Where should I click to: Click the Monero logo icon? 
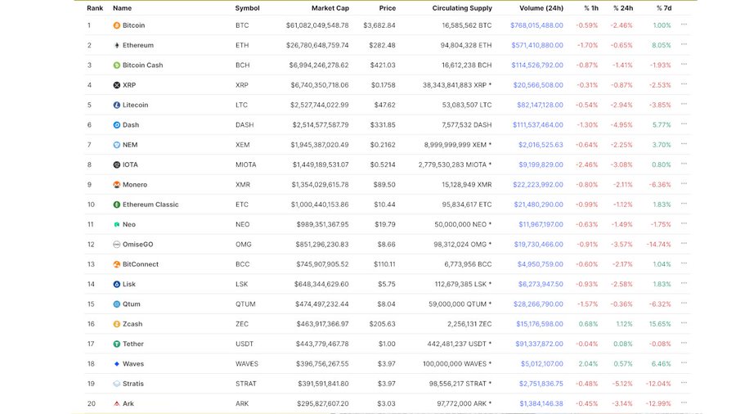point(116,184)
